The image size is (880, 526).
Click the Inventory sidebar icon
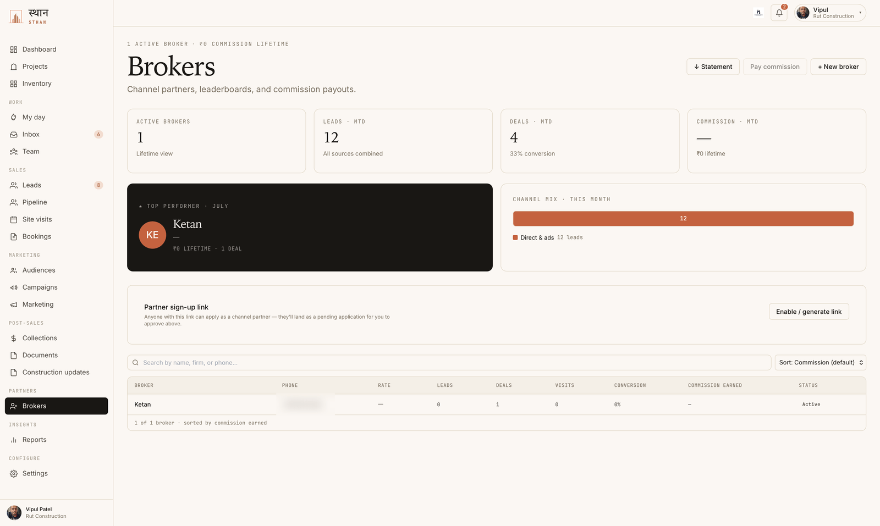(14, 84)
